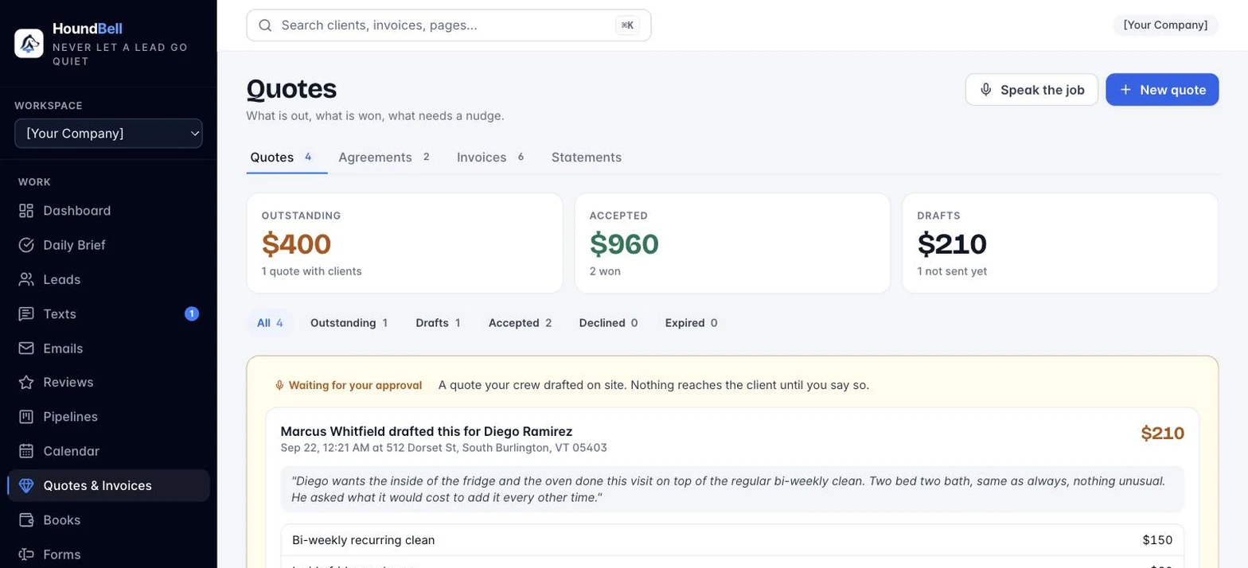Click the Texts message icon
Viewport: 1248px width, 568px height.
26,314
